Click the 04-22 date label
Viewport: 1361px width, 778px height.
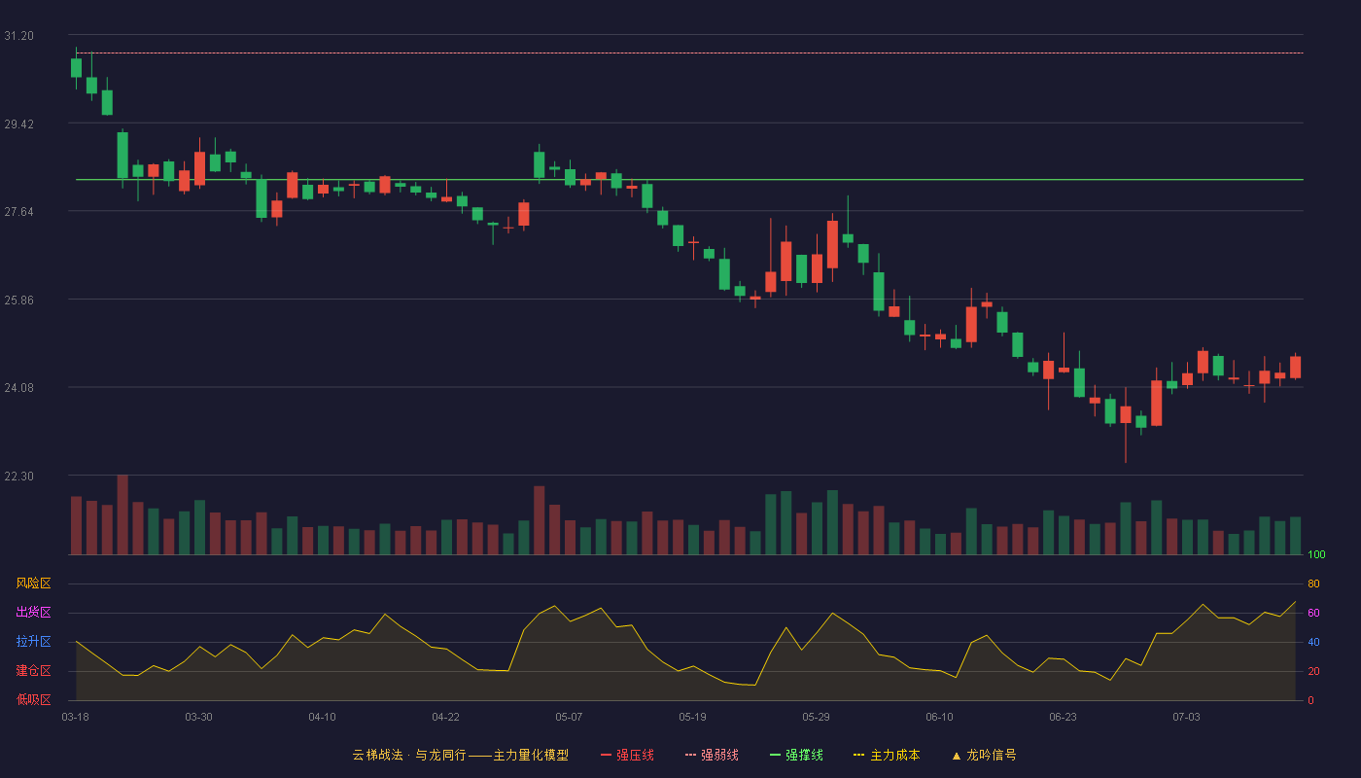(445, 717)
